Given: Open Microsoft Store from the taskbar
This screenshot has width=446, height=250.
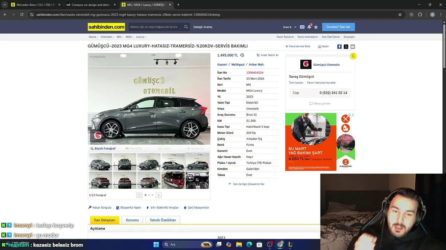Looking at the screenshot, I should coord(260,244).
